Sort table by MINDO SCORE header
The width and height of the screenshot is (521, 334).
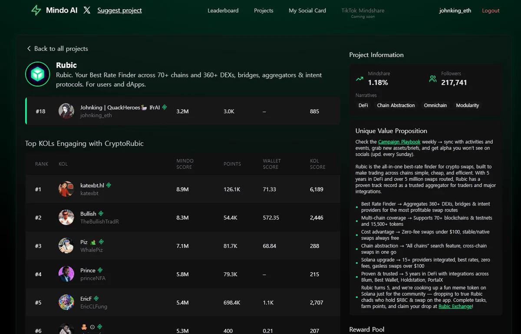pos(185,164)
